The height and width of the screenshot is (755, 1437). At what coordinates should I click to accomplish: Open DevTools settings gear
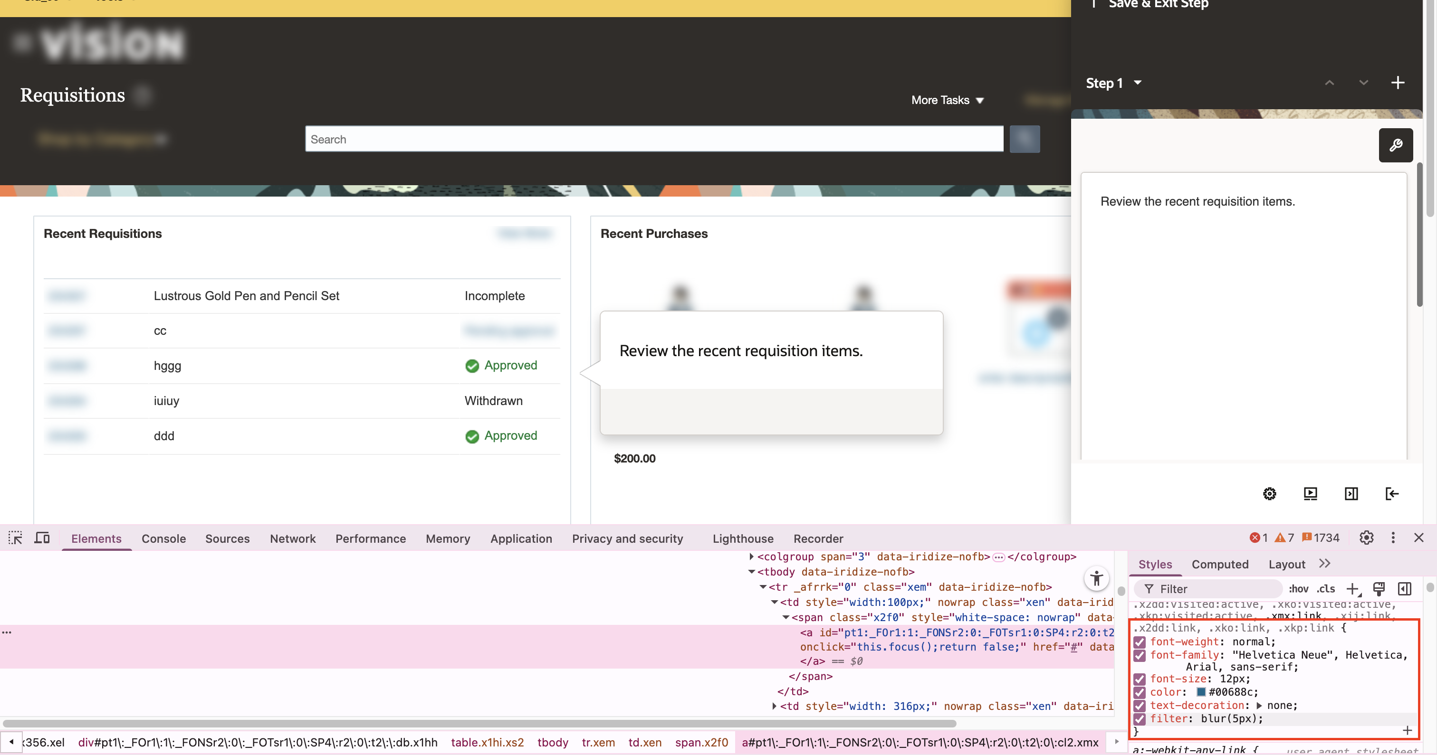[1366, 538]
